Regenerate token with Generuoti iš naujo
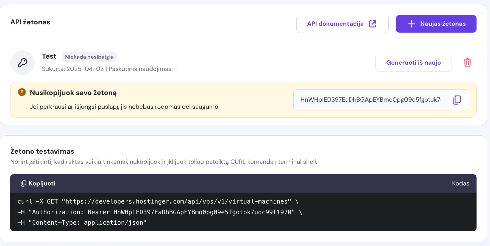Image resolution: width=490 pixels, height=246 pixels. tap(413, 63)
